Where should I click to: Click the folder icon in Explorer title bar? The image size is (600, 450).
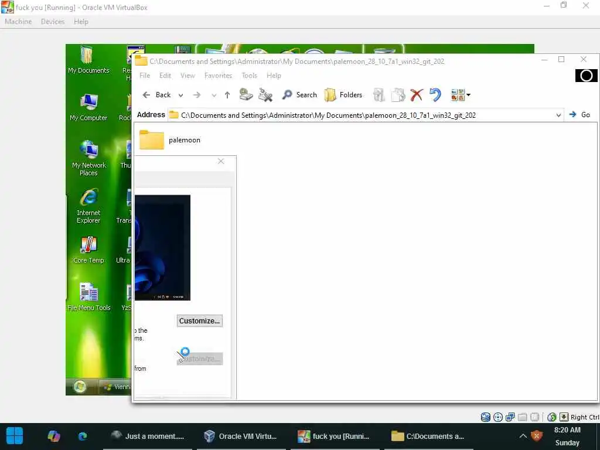(x=141, y=61)
